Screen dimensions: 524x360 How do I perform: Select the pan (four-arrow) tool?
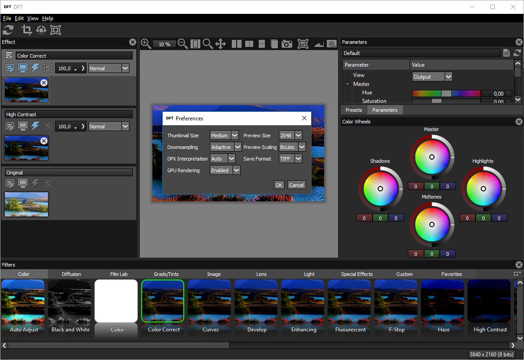point(221,43)
